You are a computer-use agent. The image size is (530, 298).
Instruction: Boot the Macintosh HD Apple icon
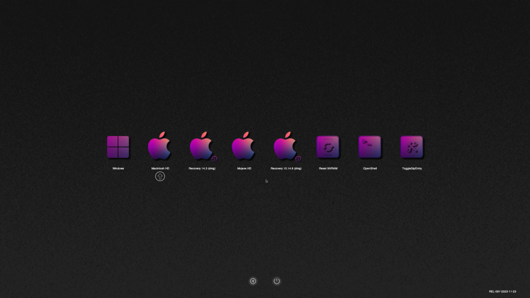tap(160, 146)
